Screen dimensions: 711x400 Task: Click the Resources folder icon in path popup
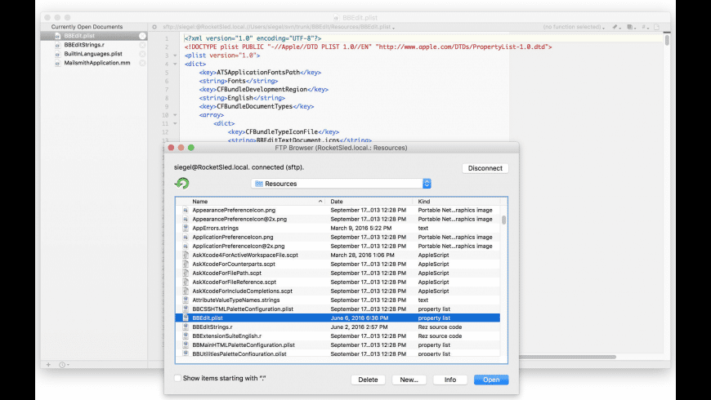pyautogui.click(x=259, y=184)
